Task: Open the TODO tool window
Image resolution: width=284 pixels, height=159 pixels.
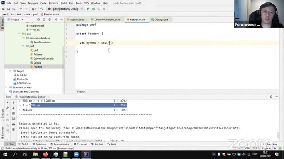Action: click(24, 144)
